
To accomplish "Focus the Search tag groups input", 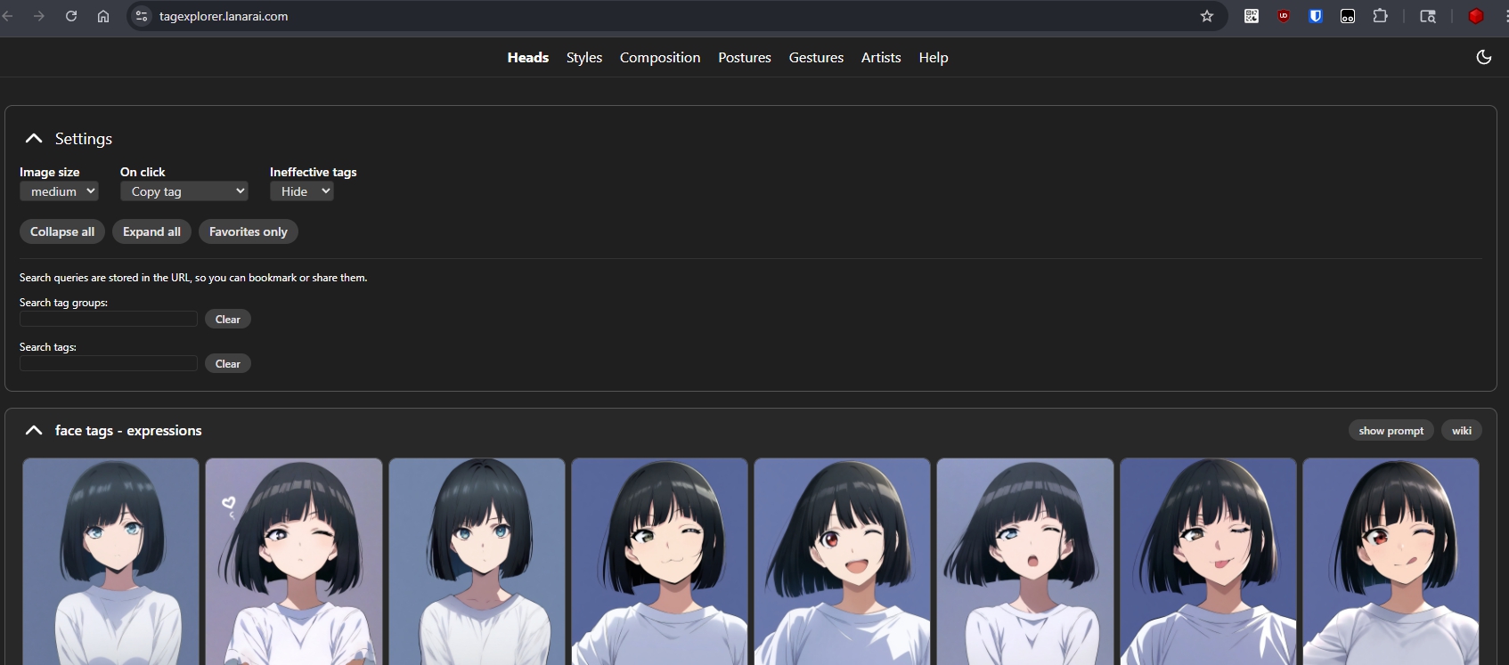I will pyautogui.click(x=109, y=319).
